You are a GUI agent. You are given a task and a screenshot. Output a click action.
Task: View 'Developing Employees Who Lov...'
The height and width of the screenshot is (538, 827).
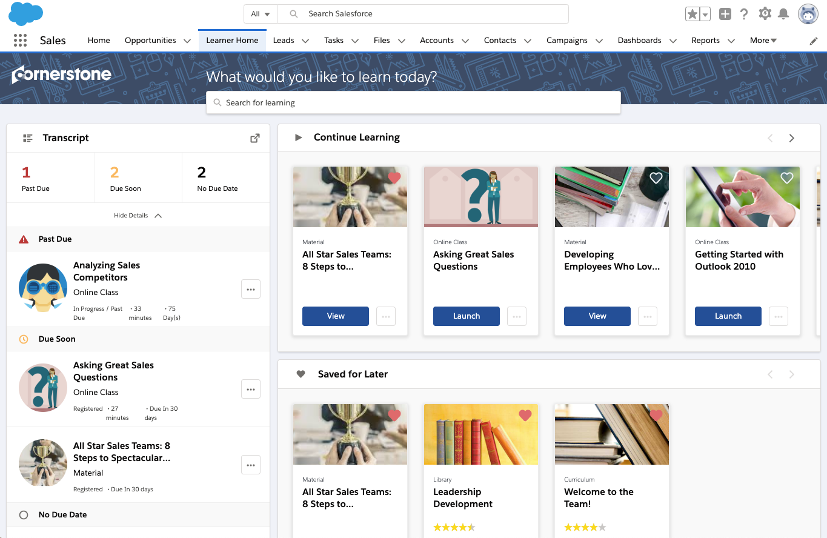(597, 316)
